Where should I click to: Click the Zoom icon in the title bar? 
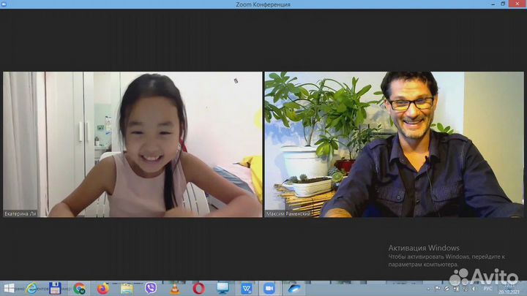tap(4, 4)
